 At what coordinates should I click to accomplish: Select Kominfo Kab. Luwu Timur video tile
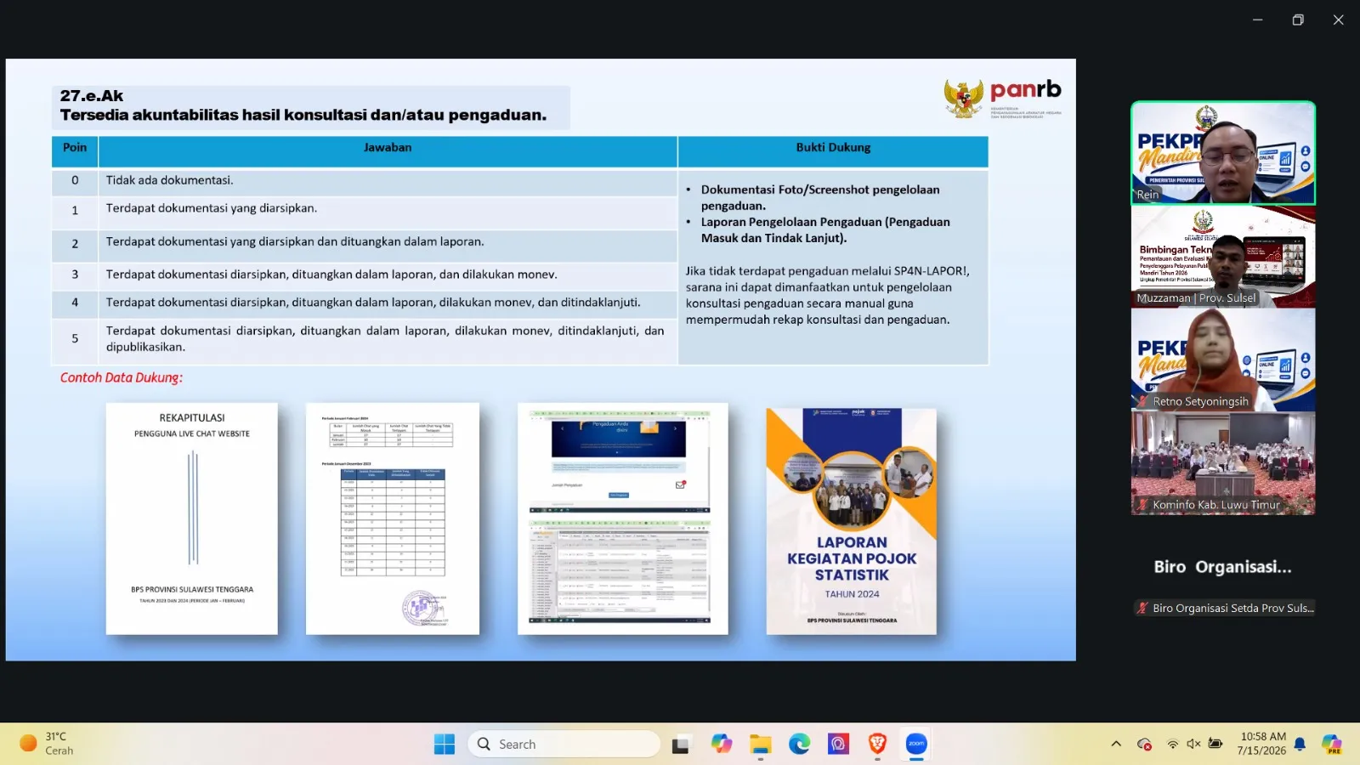point(1223,463)
